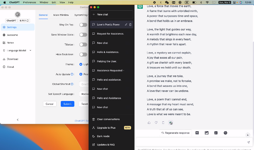
Task: Click the person icon for Upgrade to Plus
Action: [x=93, y=128]
